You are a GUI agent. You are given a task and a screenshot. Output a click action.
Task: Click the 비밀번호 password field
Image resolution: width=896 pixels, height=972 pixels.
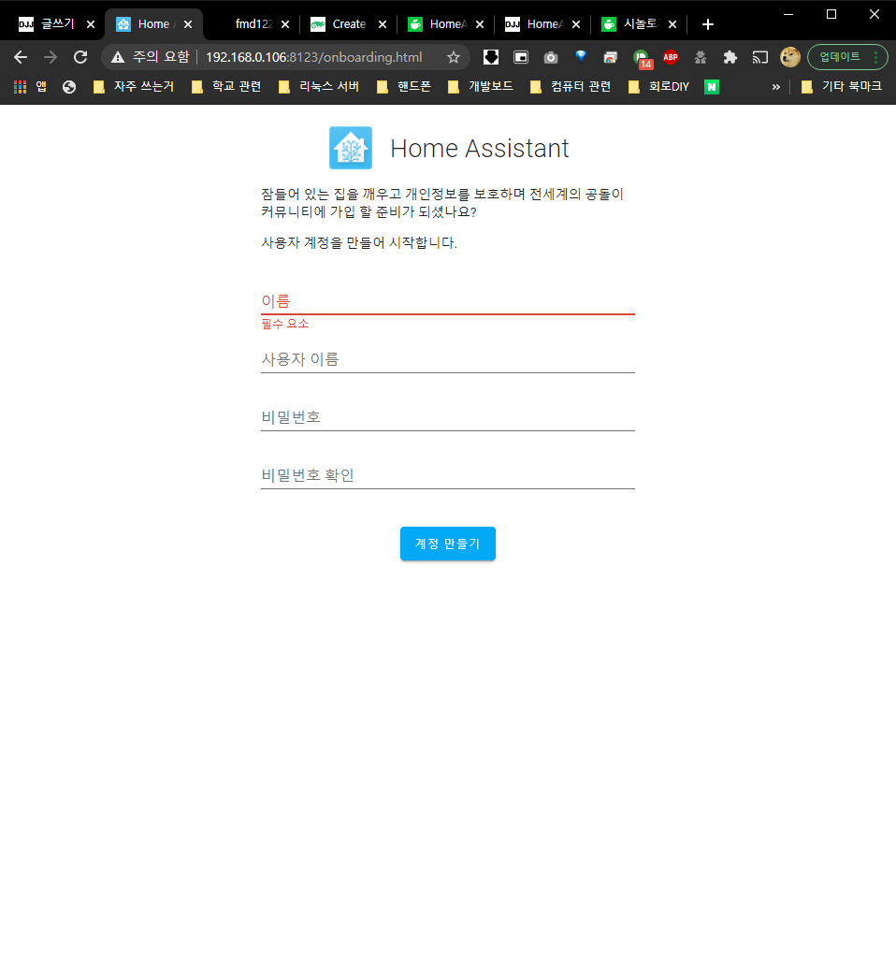click(x=448, y=417)
